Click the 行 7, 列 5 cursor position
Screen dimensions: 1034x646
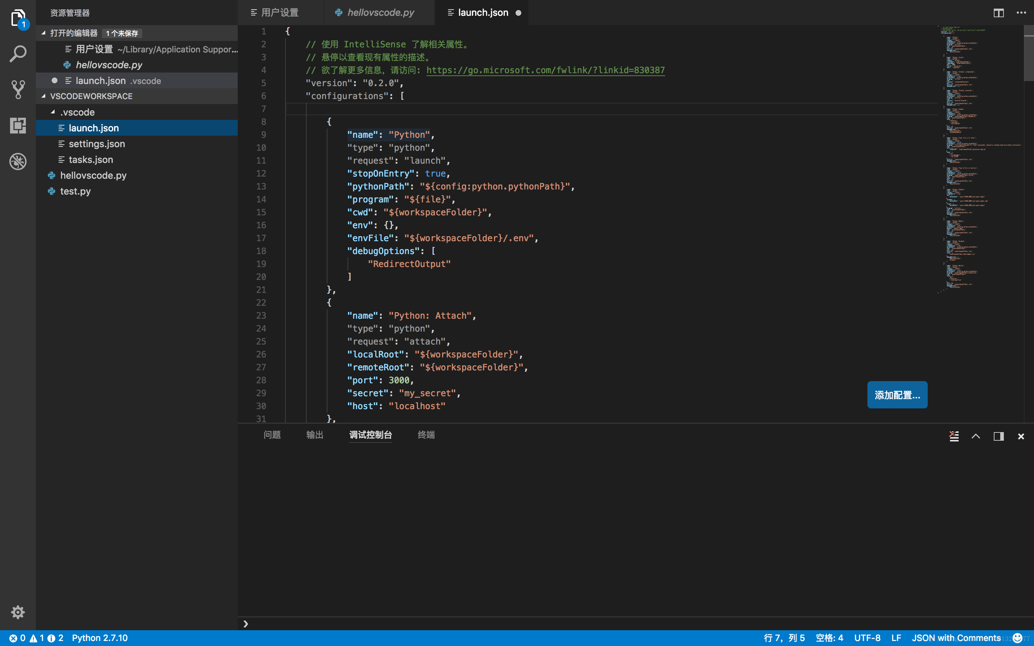point(784,638)
